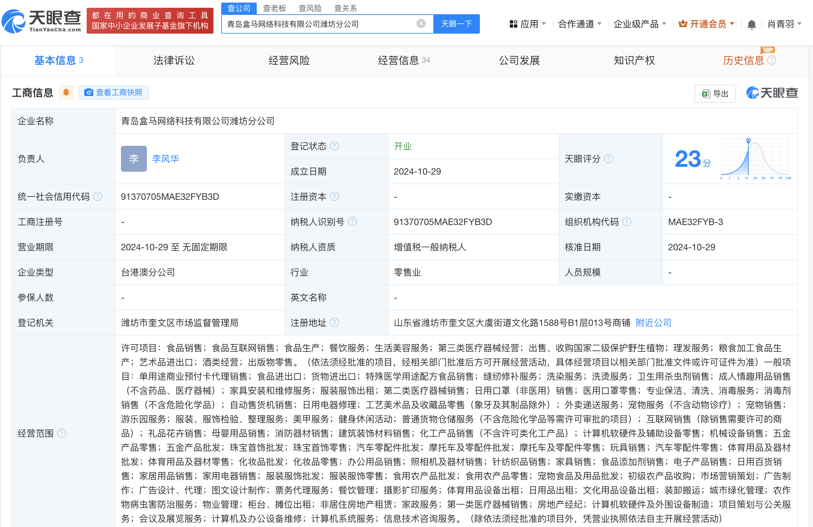The width and height of the screenshot is (813, 527).
Task: Click help icon next to 注册资本
Action: [334, 196]
